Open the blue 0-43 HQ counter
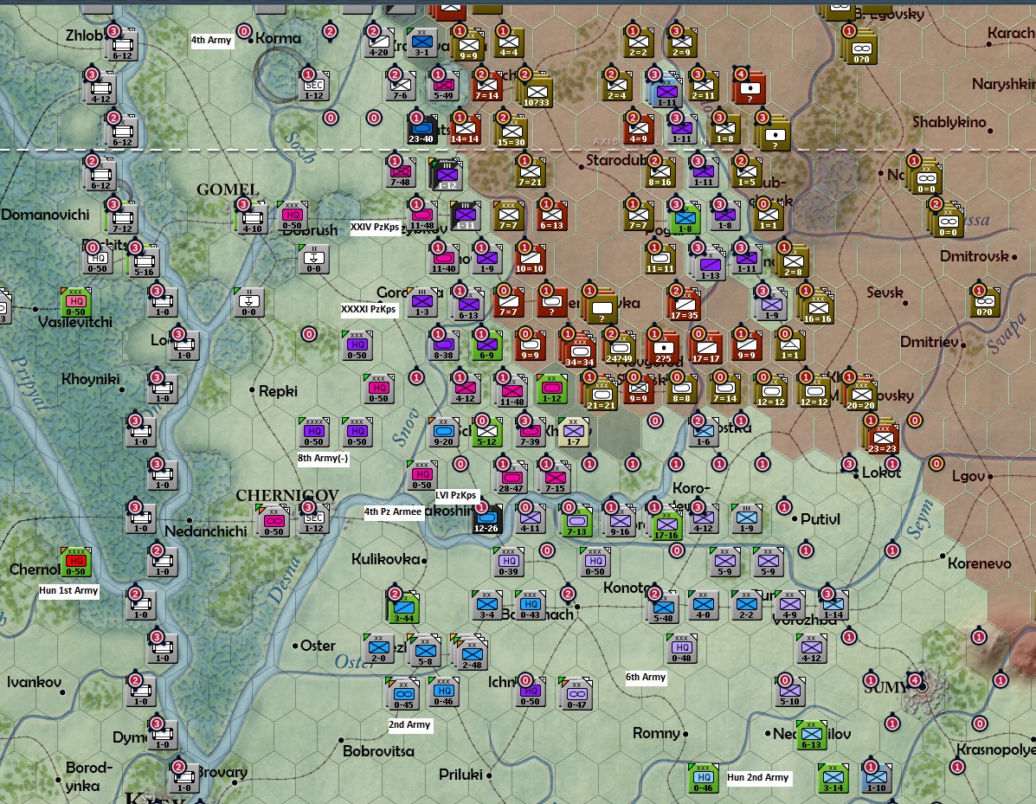Viewport: 1036px width, 804px height. tap(530, 605)
